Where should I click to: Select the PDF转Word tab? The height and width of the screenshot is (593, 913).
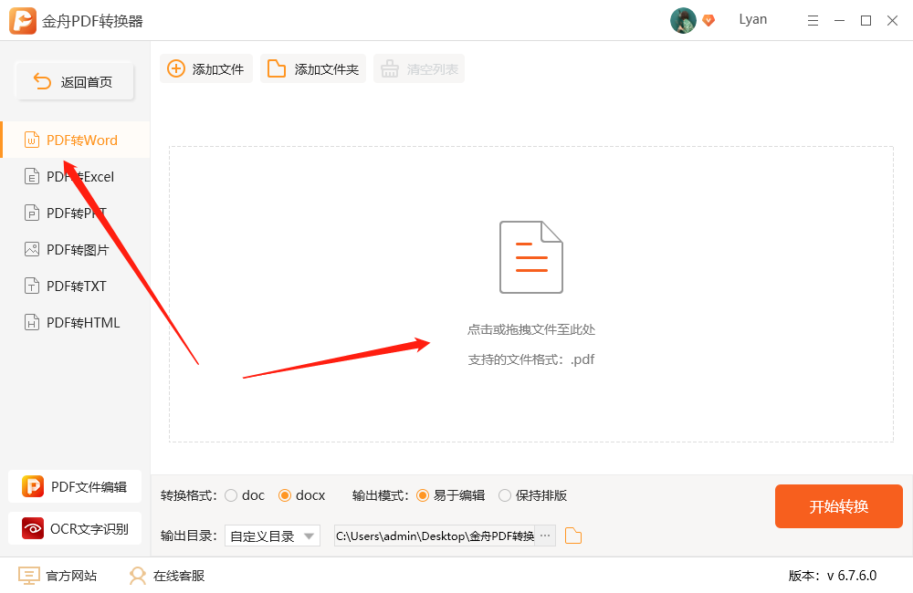(75, 140)
